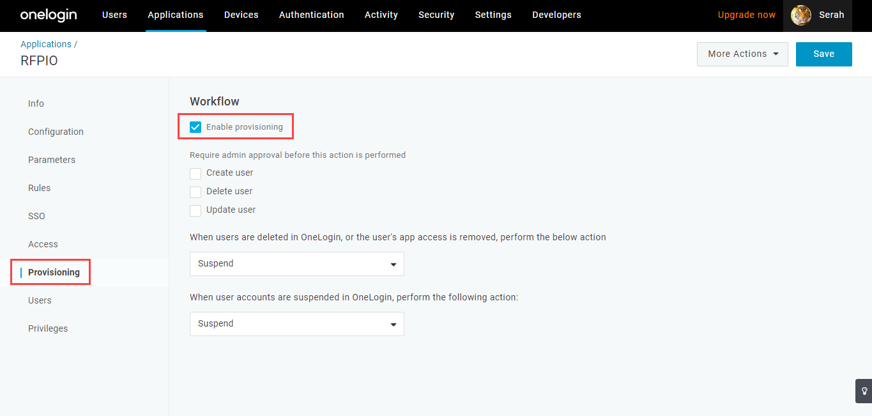Uncheck Enable provisioning checkbox

click(x=195, y=127)
